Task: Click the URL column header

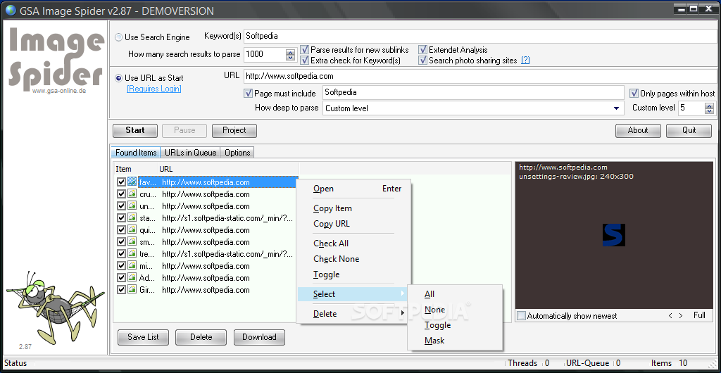Action: click(229, 169)
